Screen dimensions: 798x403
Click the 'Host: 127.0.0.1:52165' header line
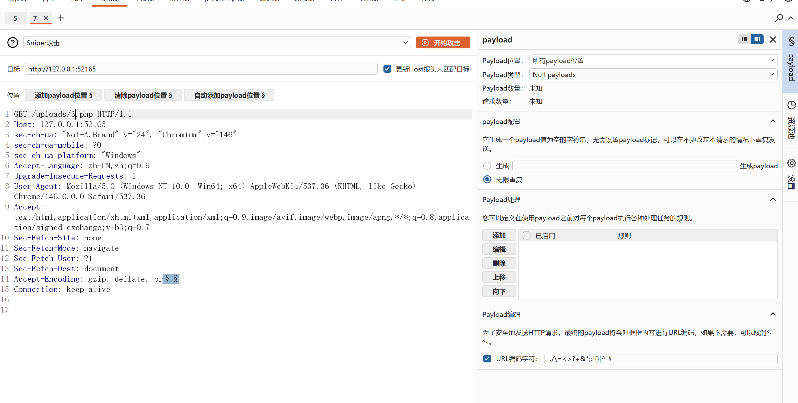(x=60, y=125)
